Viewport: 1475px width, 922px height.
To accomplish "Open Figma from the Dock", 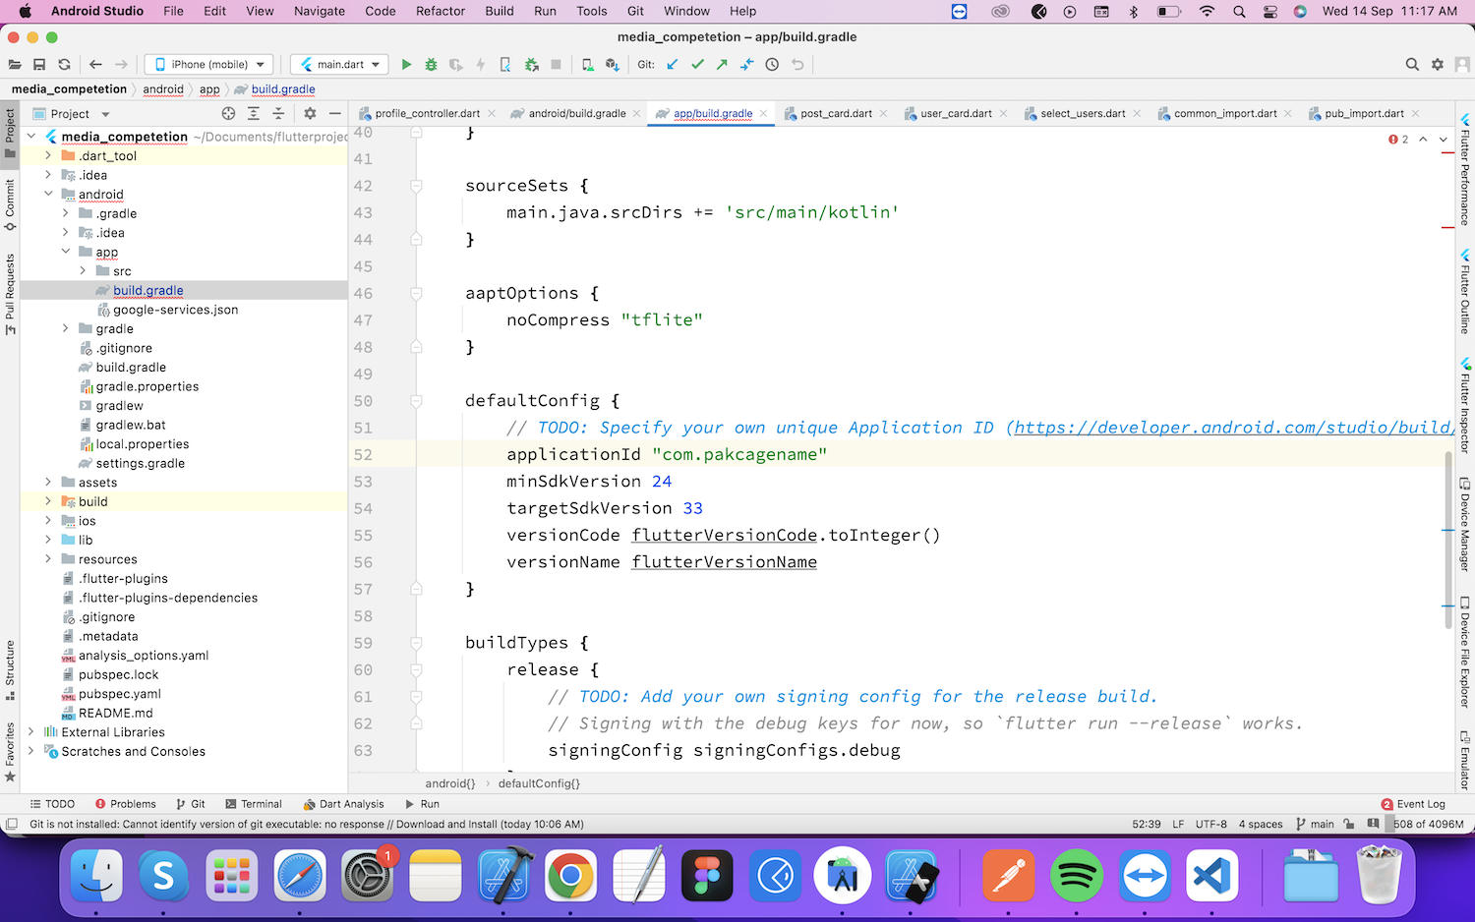I will (706, 875).
